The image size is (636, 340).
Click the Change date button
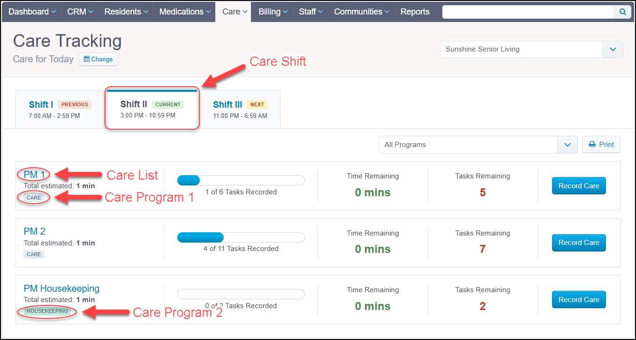point(98,59)
